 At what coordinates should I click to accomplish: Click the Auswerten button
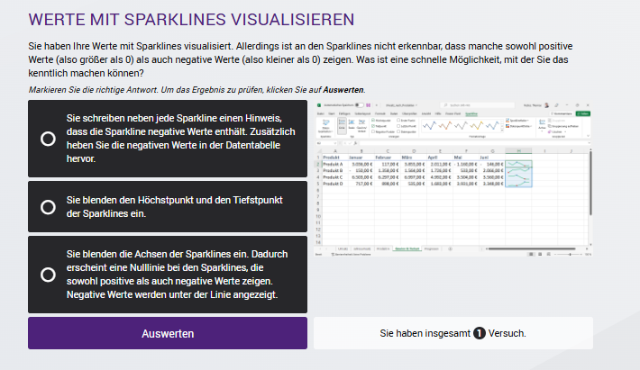[168, 333]
